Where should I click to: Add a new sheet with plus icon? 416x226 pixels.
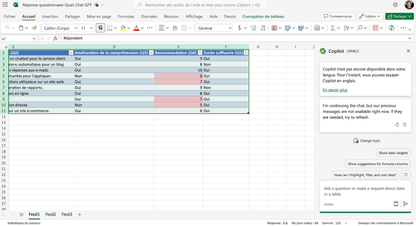80,214
